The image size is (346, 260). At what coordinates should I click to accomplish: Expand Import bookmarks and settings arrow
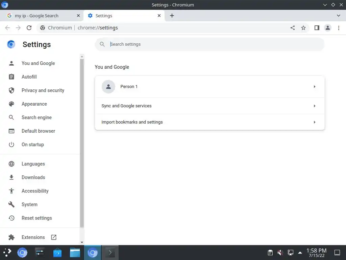(x=315, y=122)
